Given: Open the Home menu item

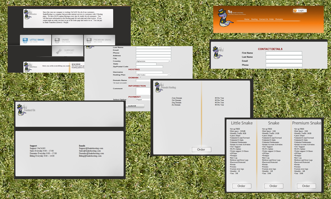Looking at the screenshot, I should [x=247, y=19].
